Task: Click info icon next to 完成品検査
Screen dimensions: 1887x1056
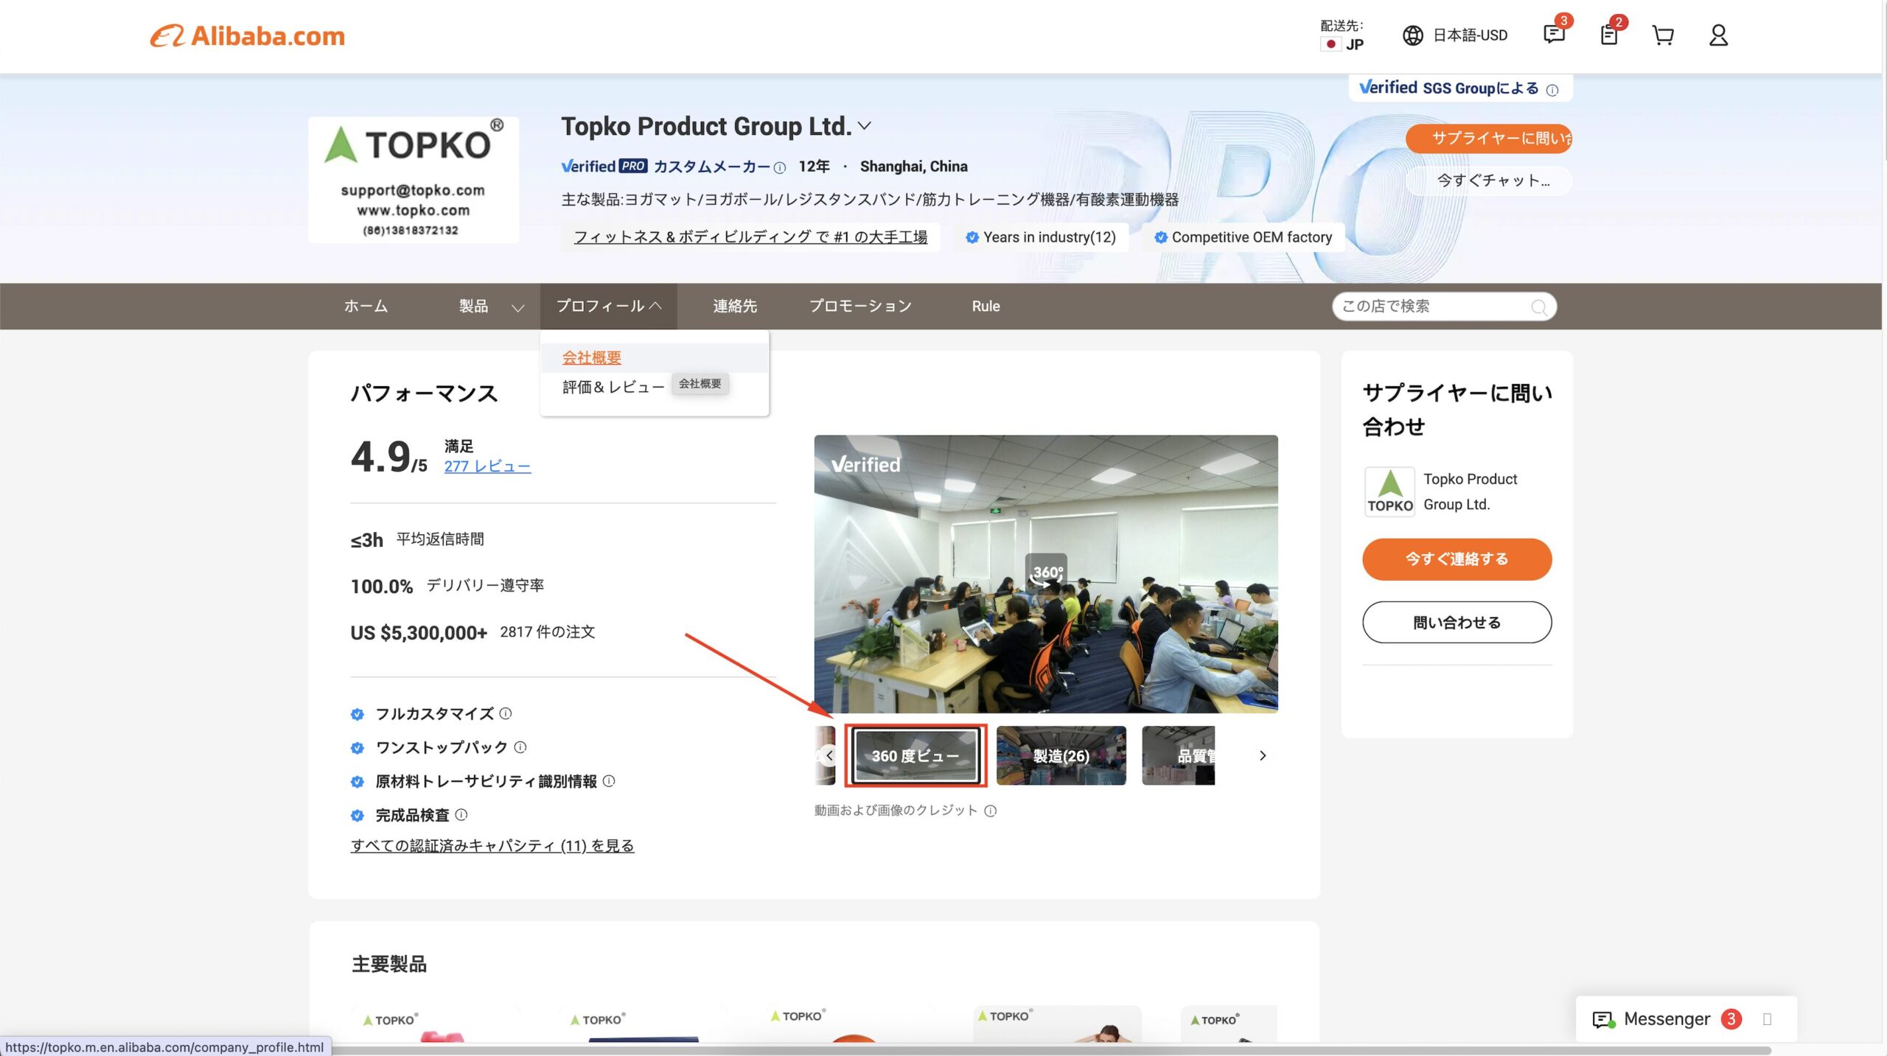Action: [461, 815]
